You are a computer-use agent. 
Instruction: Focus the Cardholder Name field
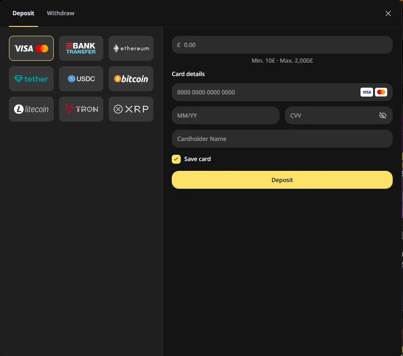(282, 139)
